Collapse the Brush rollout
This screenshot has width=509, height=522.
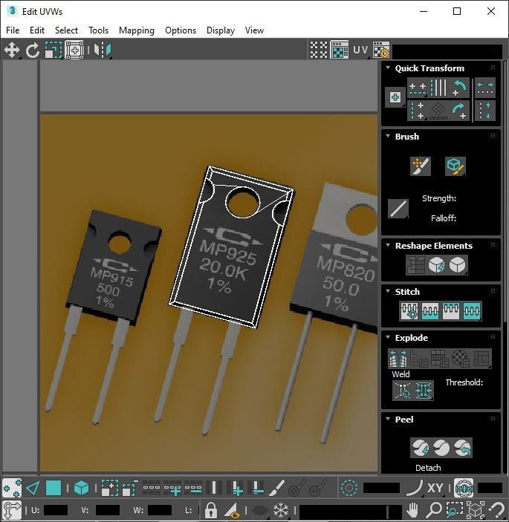coord(388,136)
